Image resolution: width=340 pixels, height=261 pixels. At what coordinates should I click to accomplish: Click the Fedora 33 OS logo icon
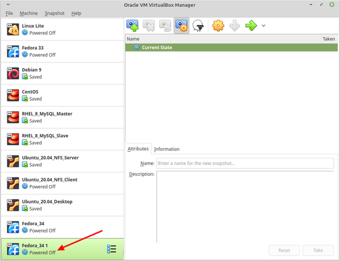tap(13, 51)
